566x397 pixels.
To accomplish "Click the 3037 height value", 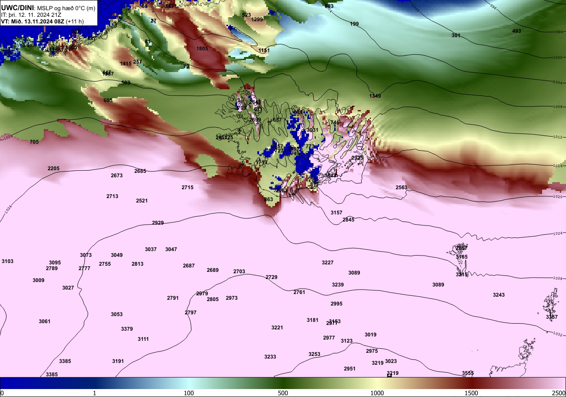I will 151,249.
